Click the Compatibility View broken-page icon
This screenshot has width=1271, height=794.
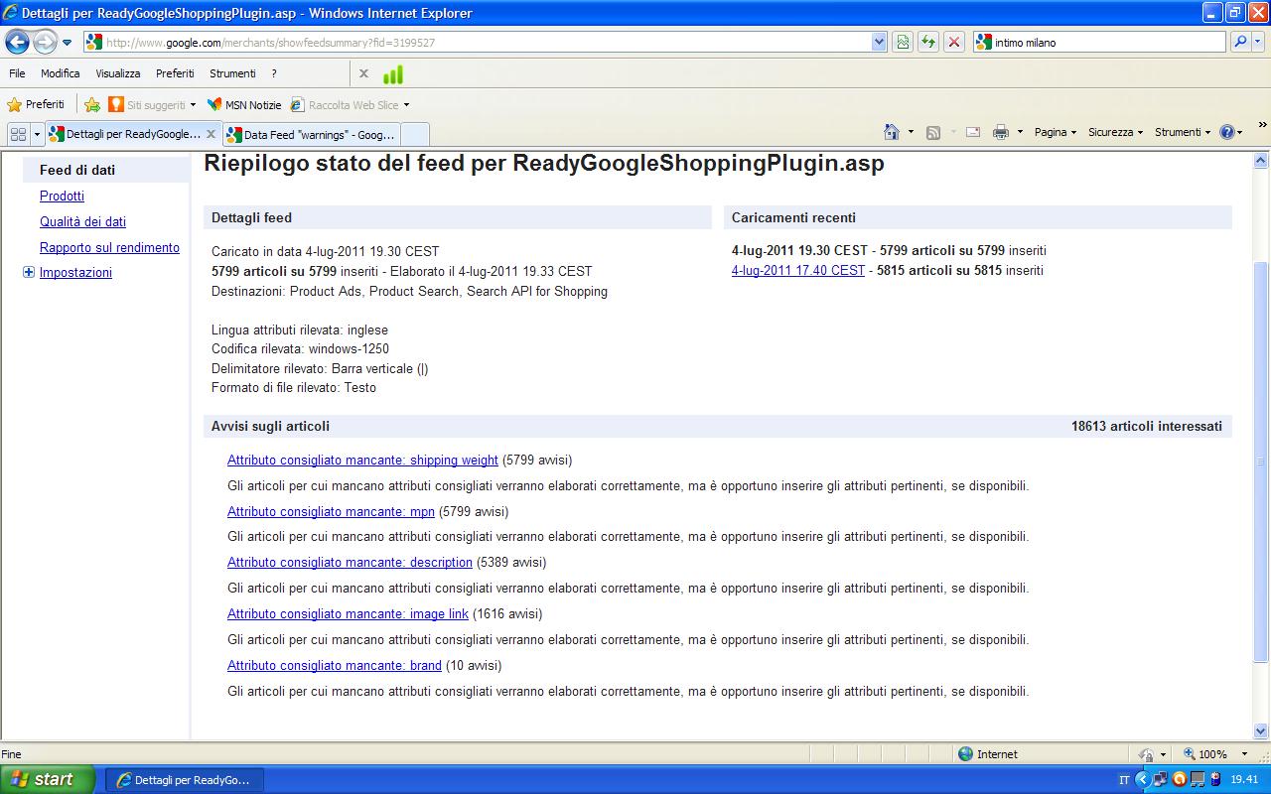[903, 43]
